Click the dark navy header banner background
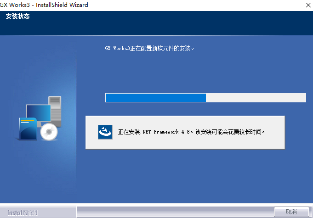Image resolution: width=313 pixels, height=218 pixels. point(184,23)
